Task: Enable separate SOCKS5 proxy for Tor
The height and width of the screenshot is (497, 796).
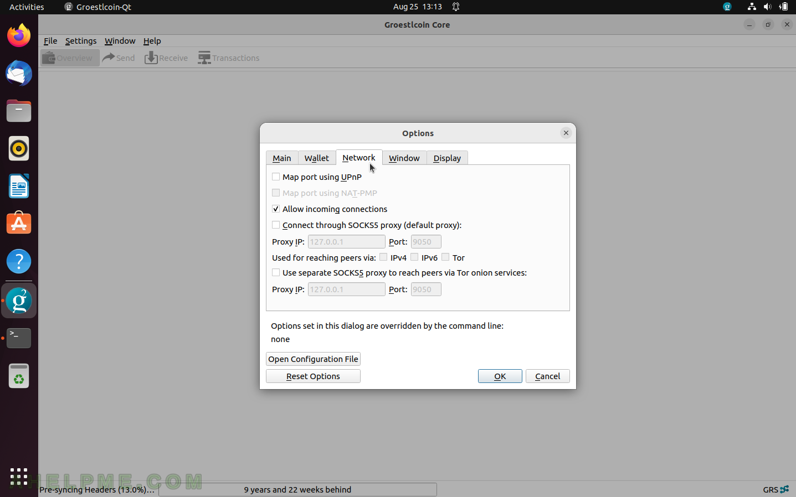Action: coord(276,272)
